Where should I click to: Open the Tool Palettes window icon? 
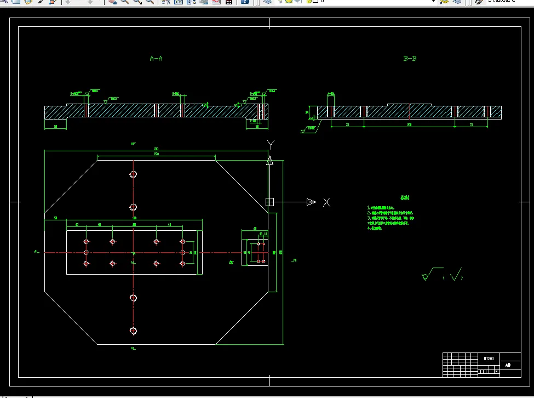pyautogui.click(x=191, y=1)
